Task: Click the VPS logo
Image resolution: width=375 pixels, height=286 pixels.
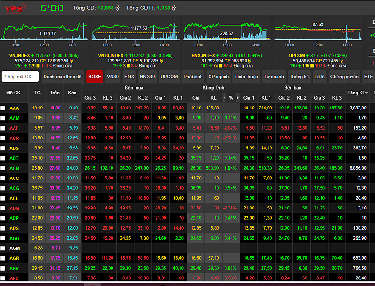Action: [x=13, y=8]
